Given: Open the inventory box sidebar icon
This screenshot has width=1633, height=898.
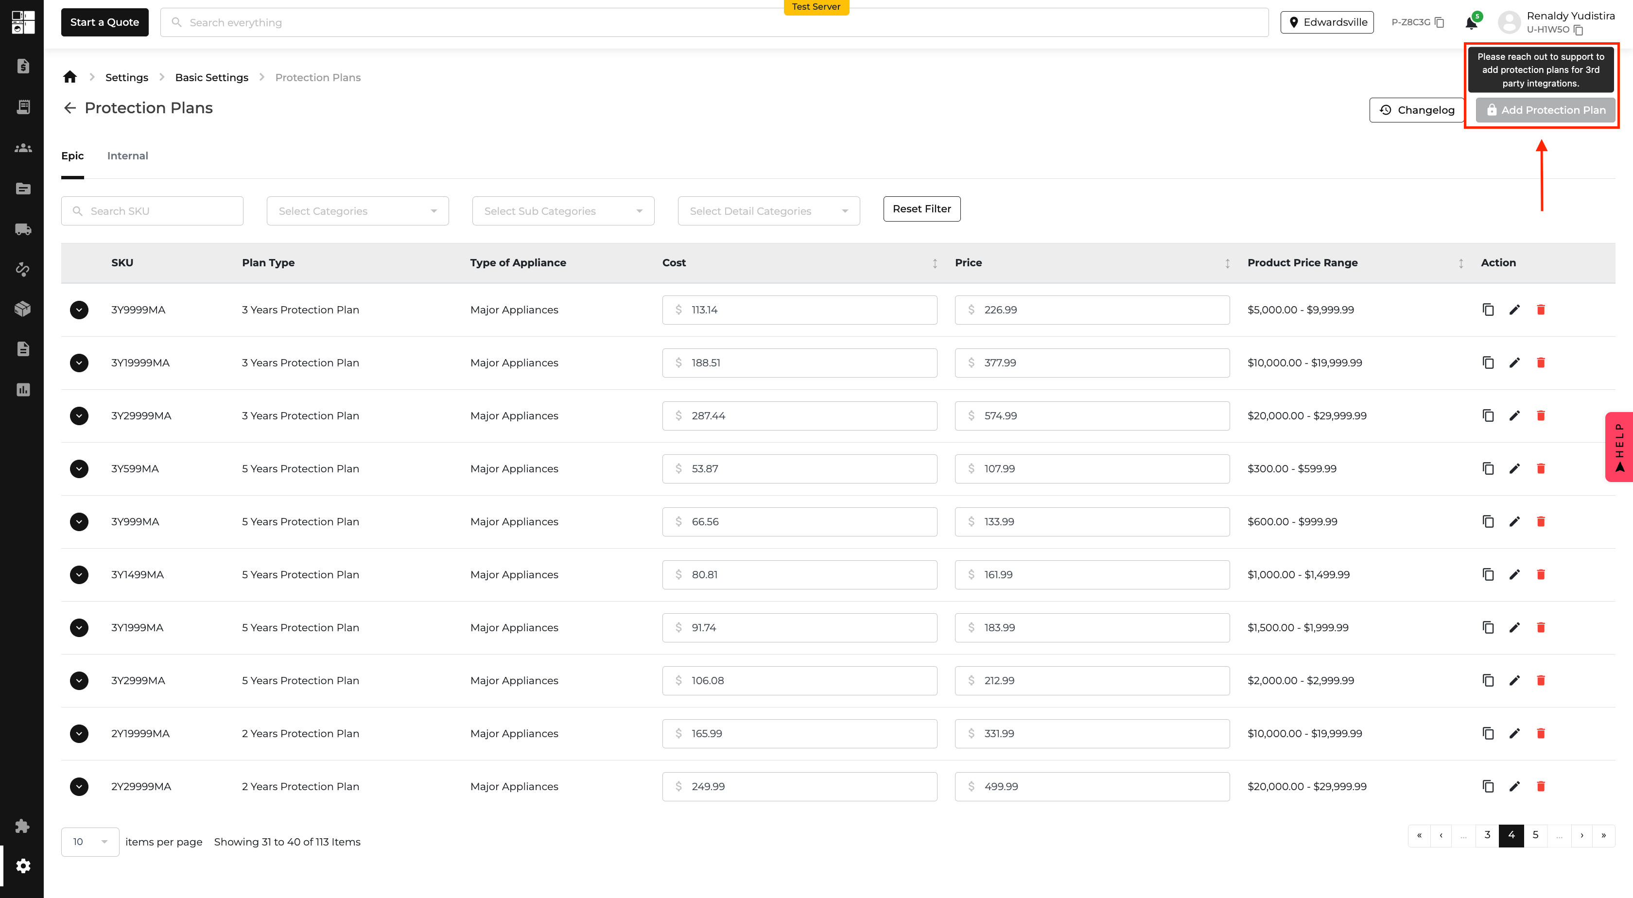Looking at the screenshot, I should 23,309.
